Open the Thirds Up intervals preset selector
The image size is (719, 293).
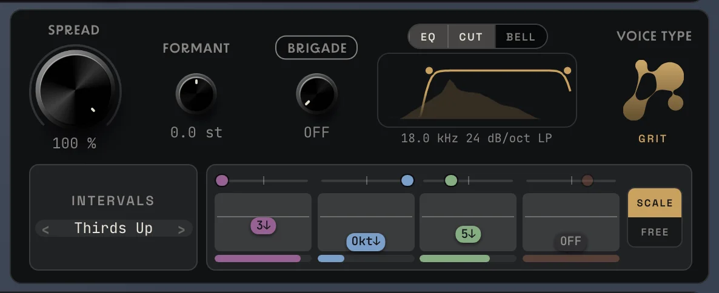[114, 228]
